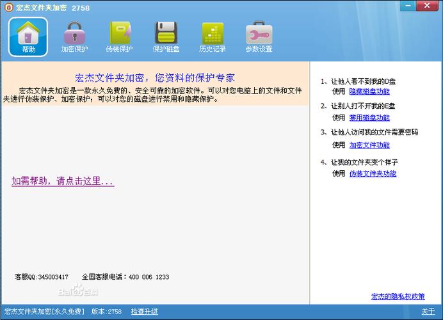443x320 pixels.
Task: Select the 加密保护 padlock icon
Action: pyautogui.click(x=75, y=37)
